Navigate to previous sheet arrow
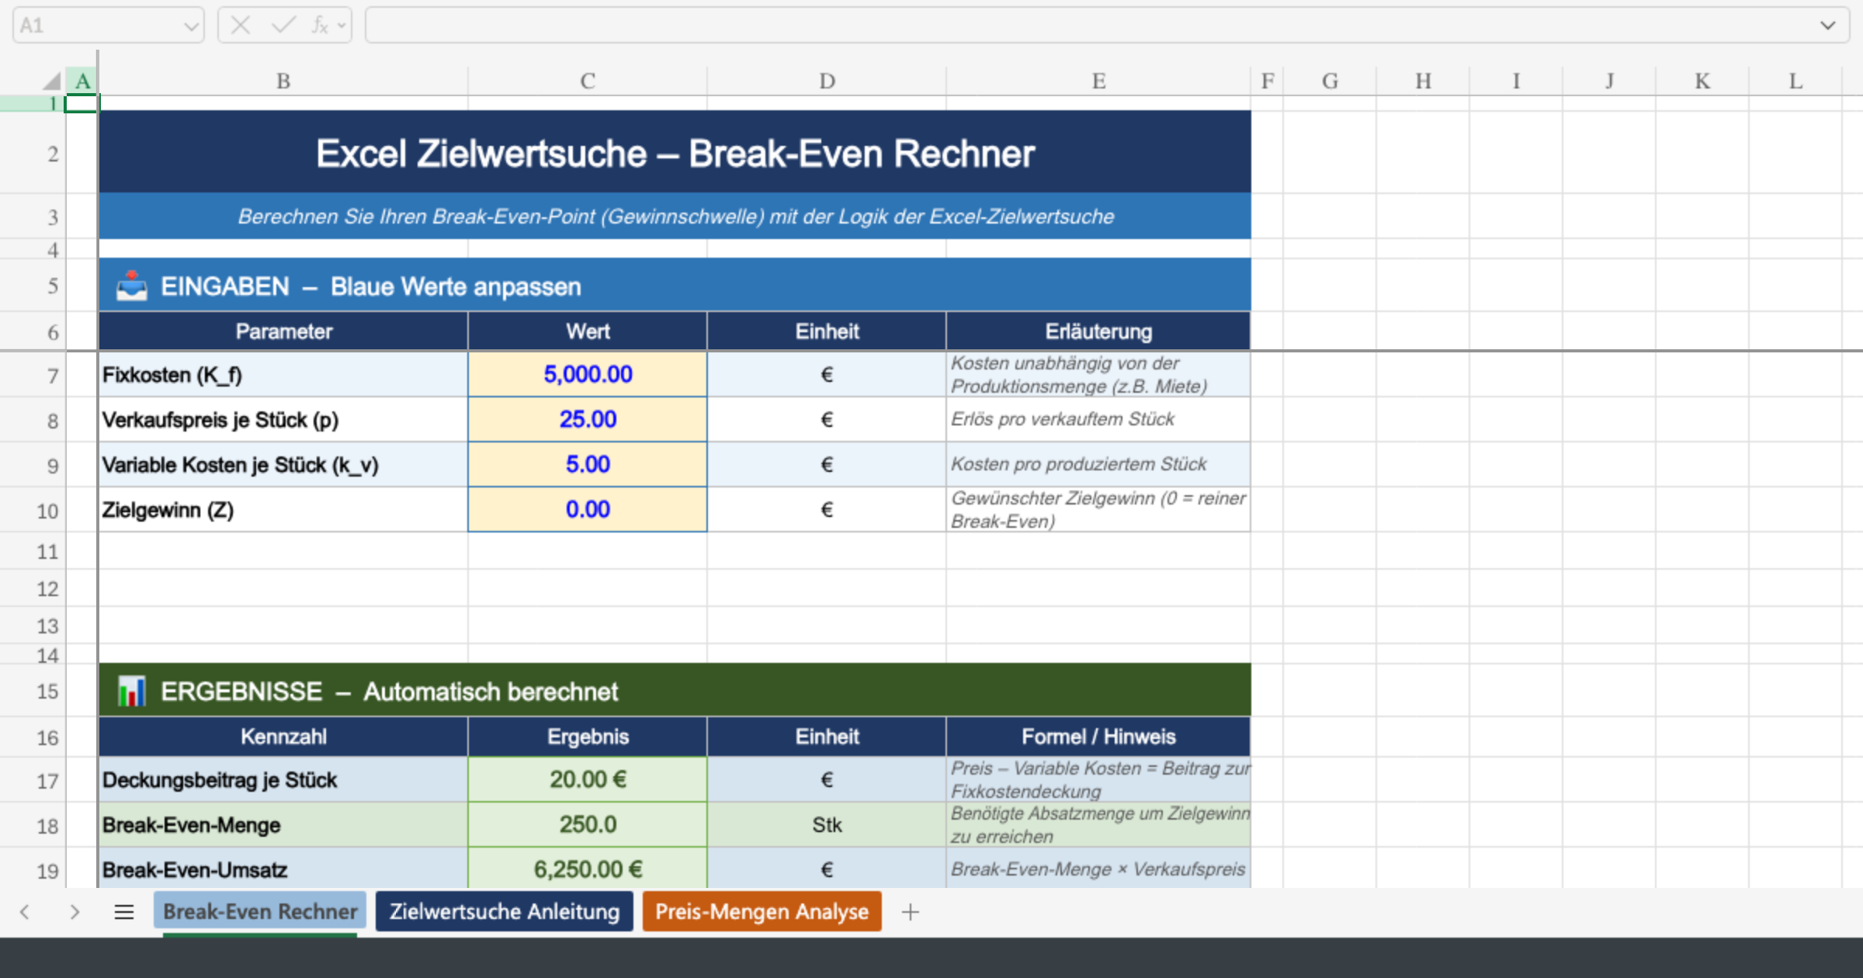The width and height of the screenshot is (1863, 978). pos(25,912)
